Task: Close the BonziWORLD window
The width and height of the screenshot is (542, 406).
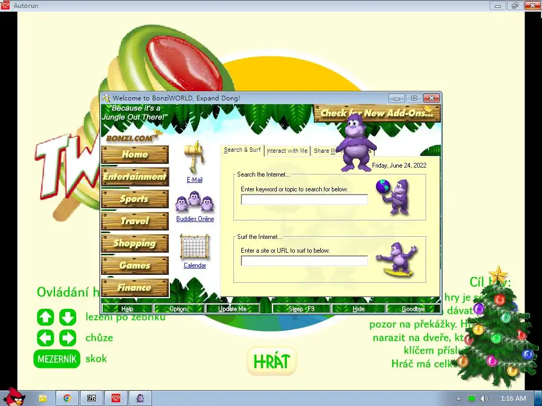Action: pyautogui.click(x=432, y=98)
